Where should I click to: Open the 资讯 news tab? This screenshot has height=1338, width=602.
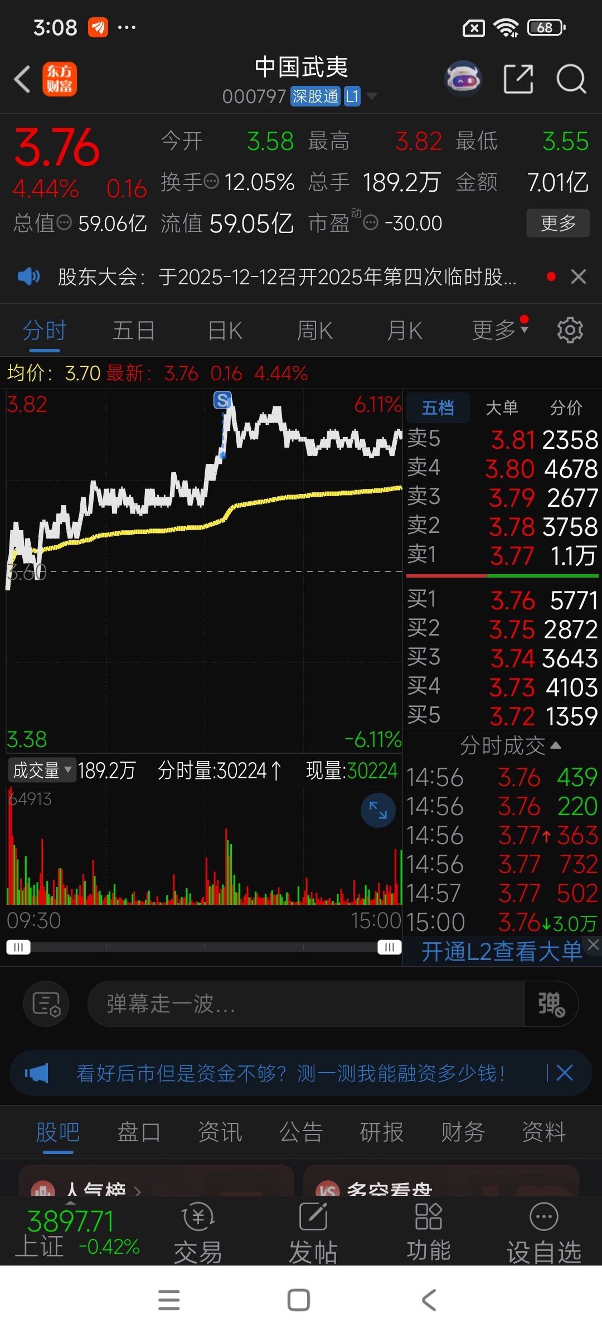click(220, 1132)
